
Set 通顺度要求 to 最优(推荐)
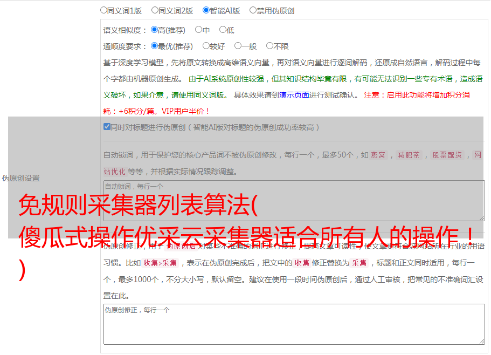tap(154, 46)
